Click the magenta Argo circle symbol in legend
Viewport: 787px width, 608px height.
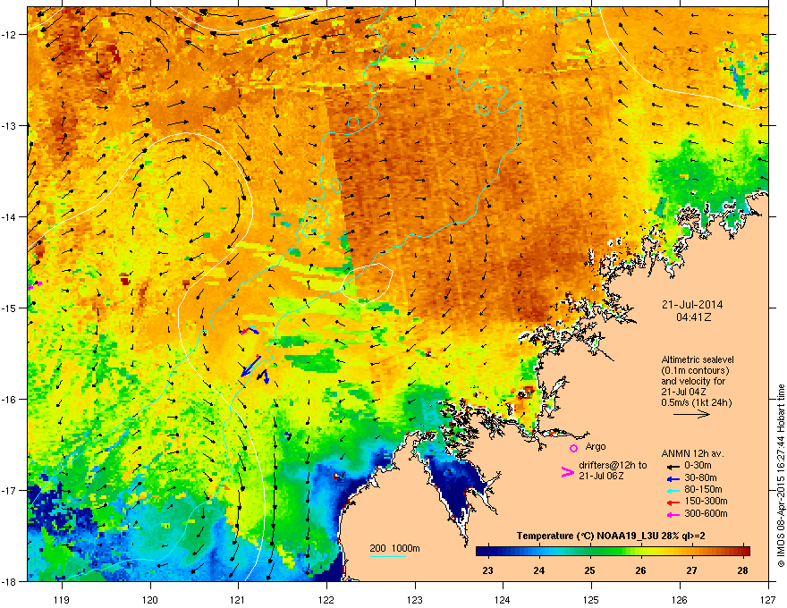coord(573,448)
